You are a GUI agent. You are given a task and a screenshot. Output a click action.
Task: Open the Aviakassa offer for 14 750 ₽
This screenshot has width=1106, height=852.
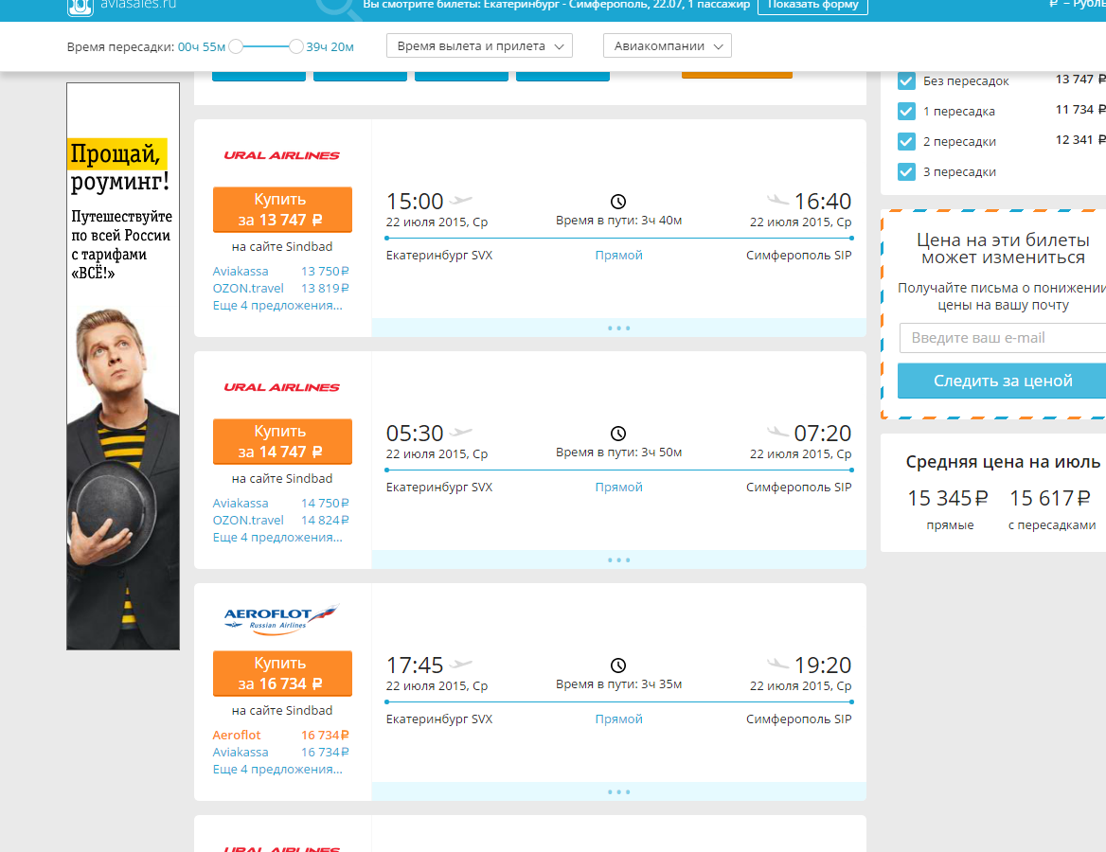click(280, 504)
